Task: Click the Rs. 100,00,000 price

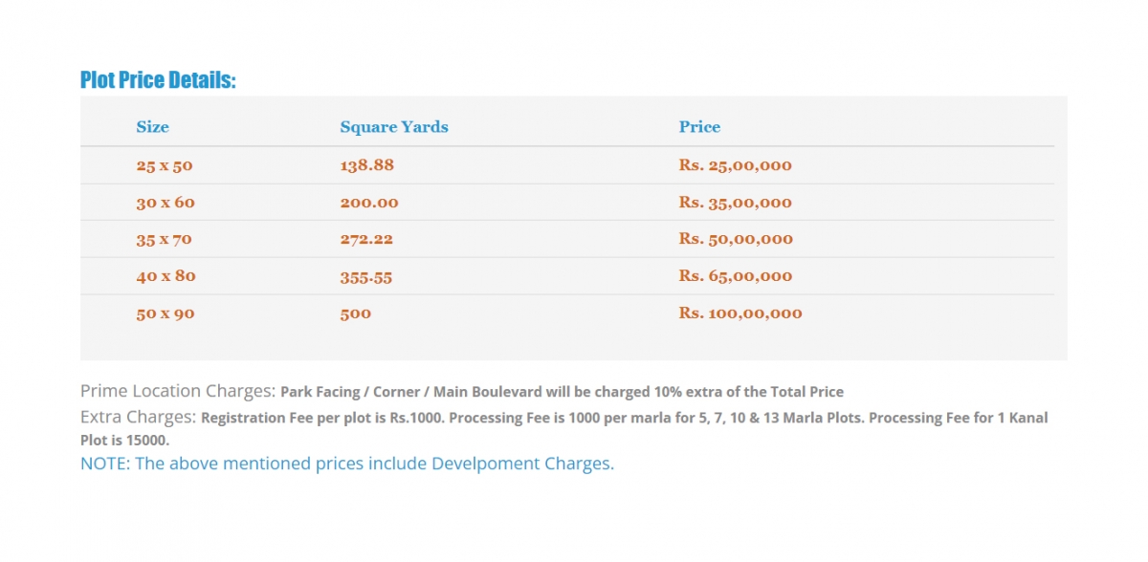Action: point(740,313)
